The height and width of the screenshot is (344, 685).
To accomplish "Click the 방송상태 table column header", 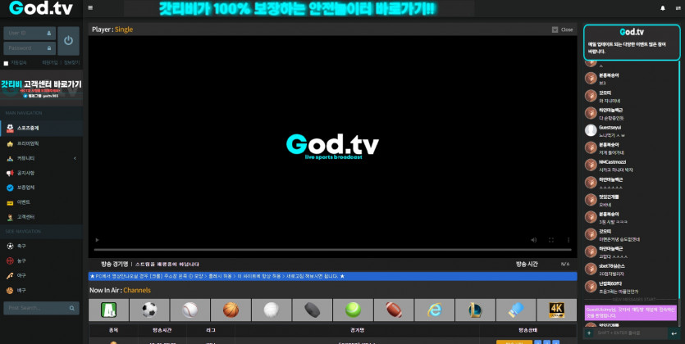I will click(x=527, y=330).
